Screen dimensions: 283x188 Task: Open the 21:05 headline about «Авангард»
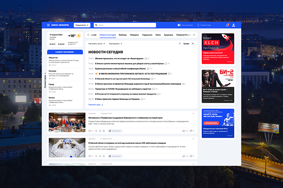119,58
